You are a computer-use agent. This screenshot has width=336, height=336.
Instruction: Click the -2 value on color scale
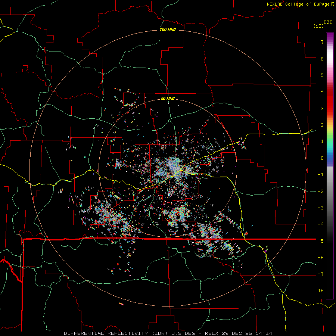pyautogui.click(x=321, y=192)
